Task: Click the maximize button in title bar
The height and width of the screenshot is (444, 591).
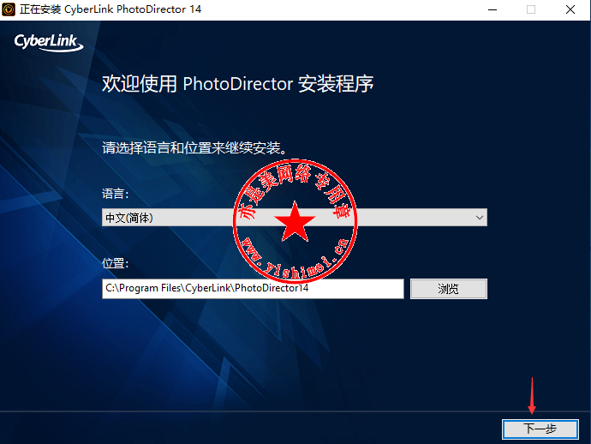Action: [x=531, y=9]
